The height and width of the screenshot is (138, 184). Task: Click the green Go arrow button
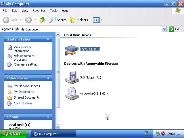(171, 29)
